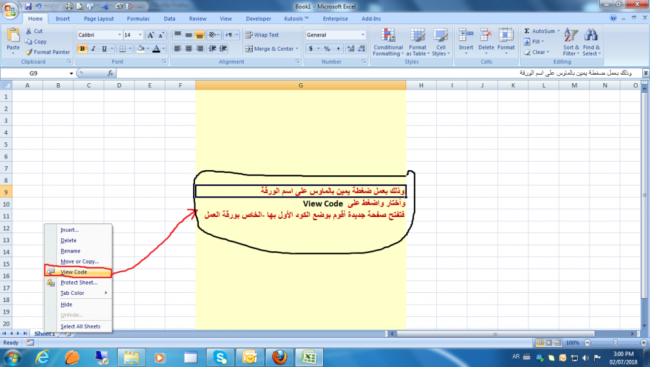Choose Rename in context menu
Image resolution: width=650 pixels, height=367 pixels.
click(78, 251)
